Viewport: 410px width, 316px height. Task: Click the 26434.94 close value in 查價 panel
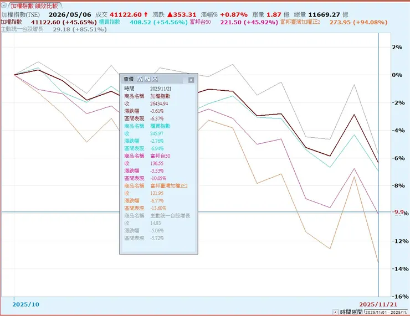159,103
